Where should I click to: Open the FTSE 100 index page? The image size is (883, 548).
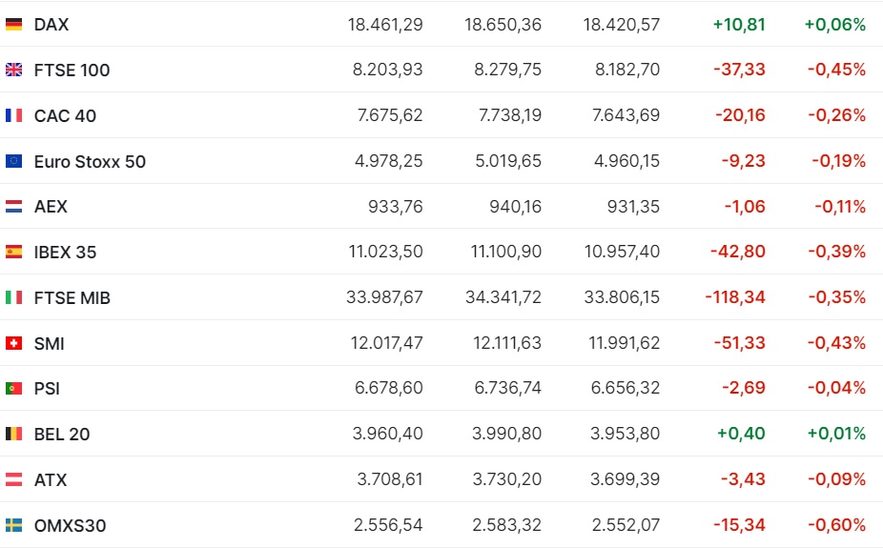point(72,70)
